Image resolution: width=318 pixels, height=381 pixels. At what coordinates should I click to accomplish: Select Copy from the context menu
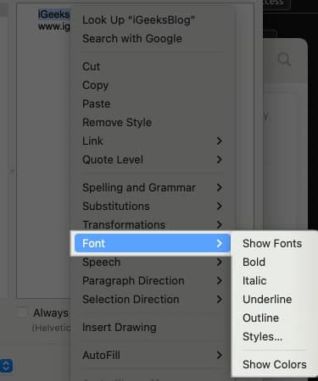[153, 86]
